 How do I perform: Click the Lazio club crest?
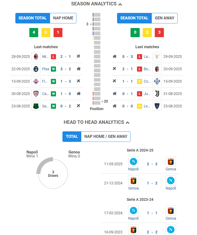157,57
